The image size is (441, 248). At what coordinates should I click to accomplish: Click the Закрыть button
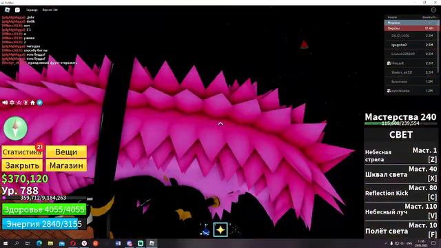(22, 165)
